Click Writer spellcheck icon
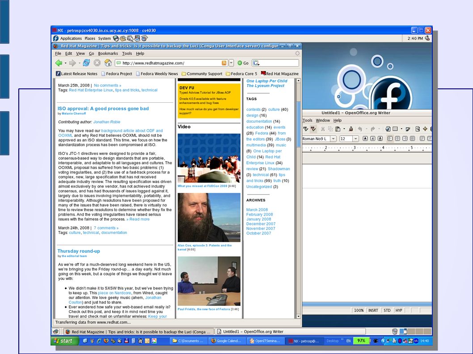This screenshot has width=473, height=354. (306, 129)
